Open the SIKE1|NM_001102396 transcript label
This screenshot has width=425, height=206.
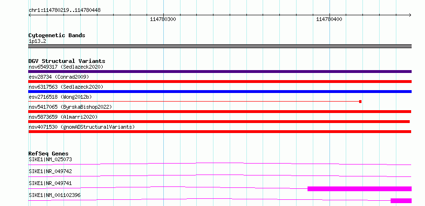[54, 195]
